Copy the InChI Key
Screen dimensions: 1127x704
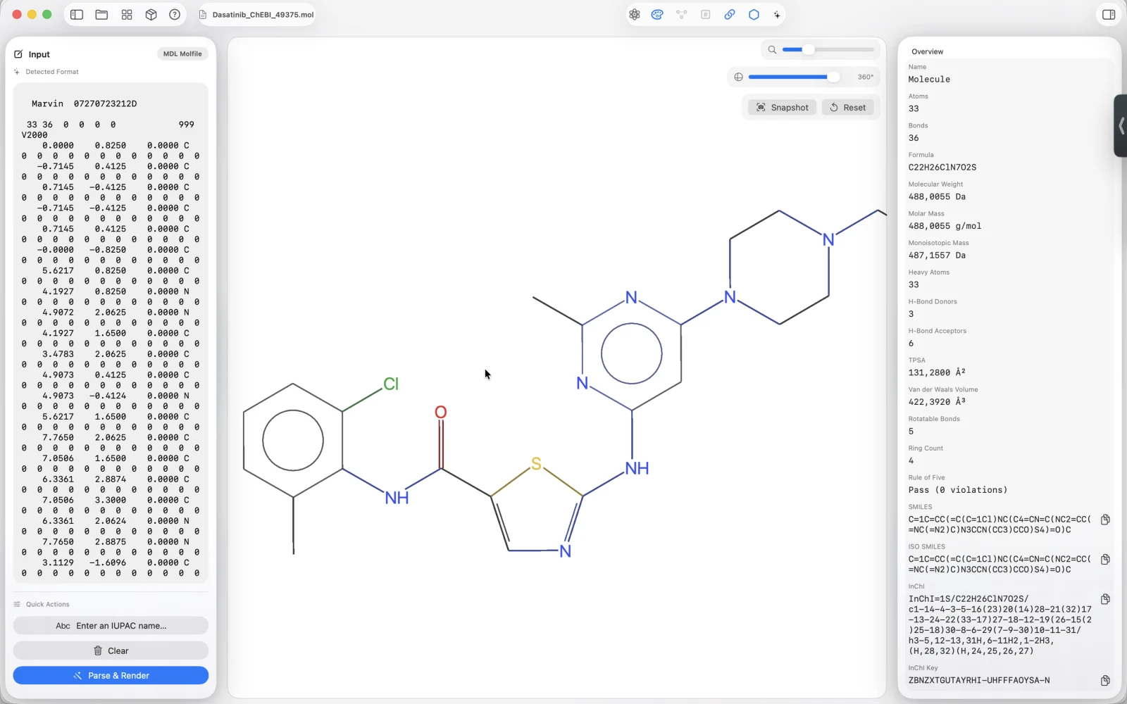click(x=1105, y=681)
